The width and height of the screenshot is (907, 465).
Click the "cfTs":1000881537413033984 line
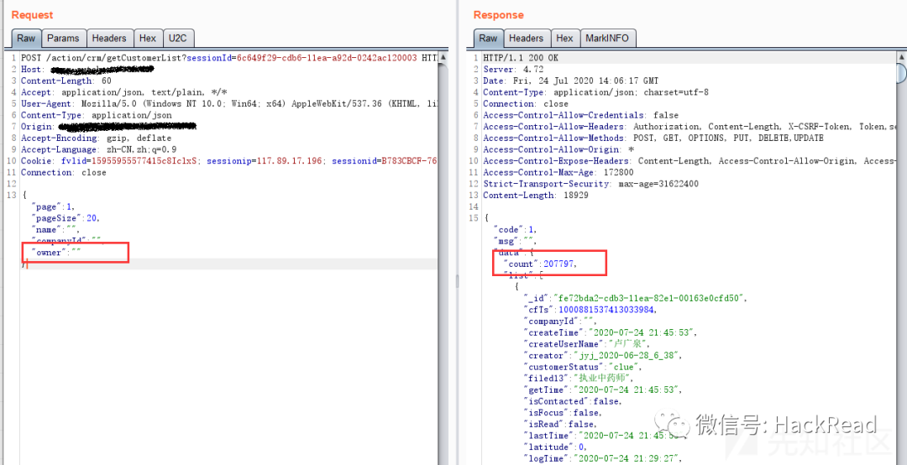point(590,310)
